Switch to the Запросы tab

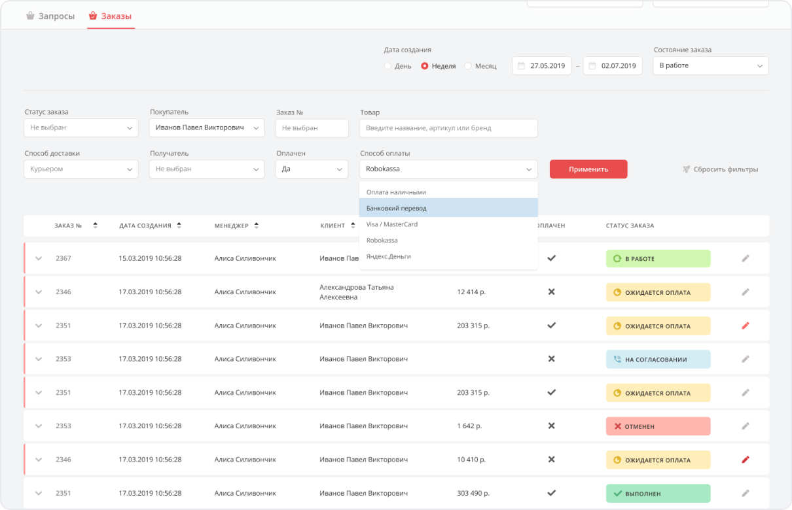point(50,16)
